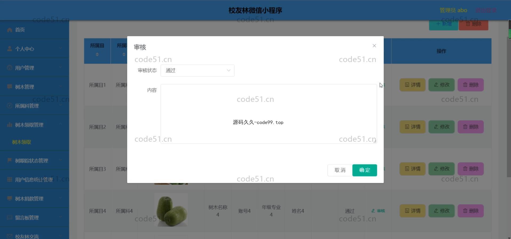Expand 所属科管理 menu

[34, 106]
